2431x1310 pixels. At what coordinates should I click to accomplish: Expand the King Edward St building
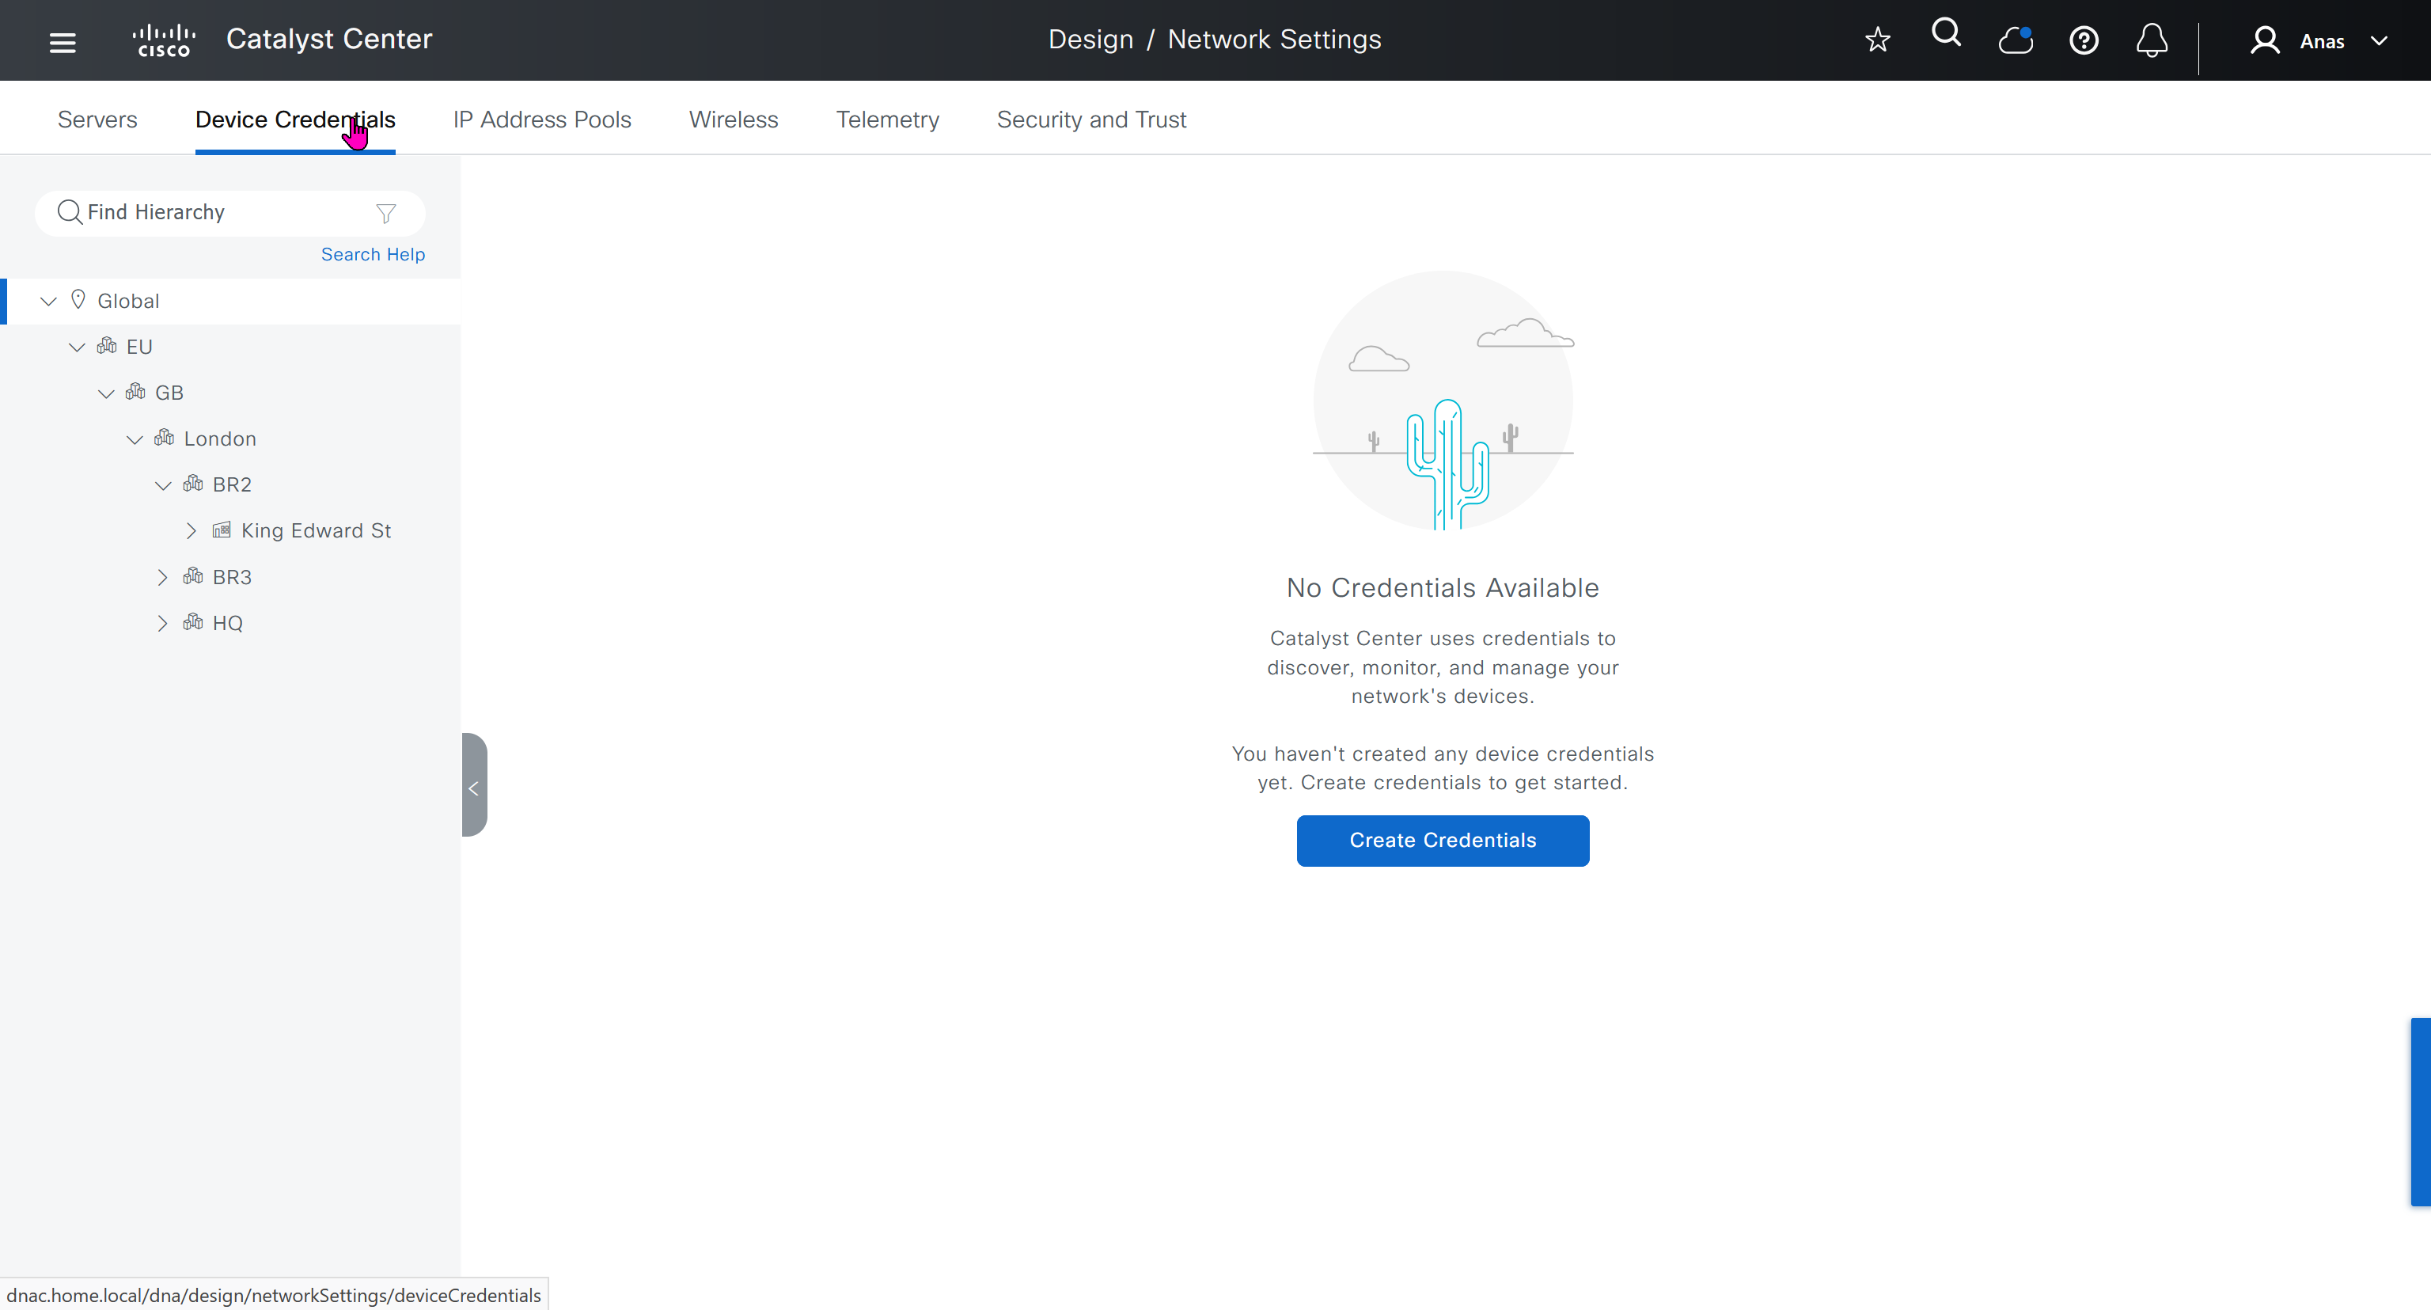tap(192, 530)
